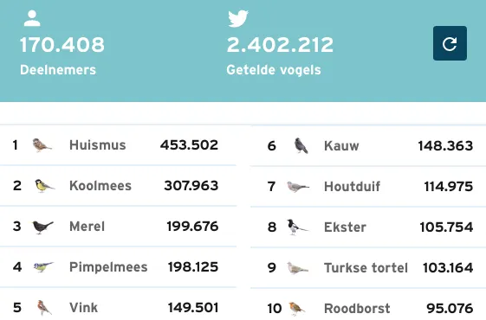Open the Pimpelmees species name
The width and height of the screenshot is (486, 320).
tap(108, 267)
